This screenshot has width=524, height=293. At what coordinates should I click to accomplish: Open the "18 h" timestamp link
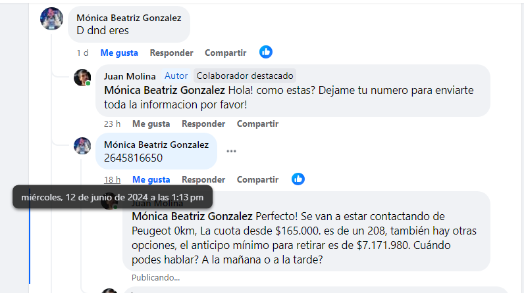pos(113,179)
